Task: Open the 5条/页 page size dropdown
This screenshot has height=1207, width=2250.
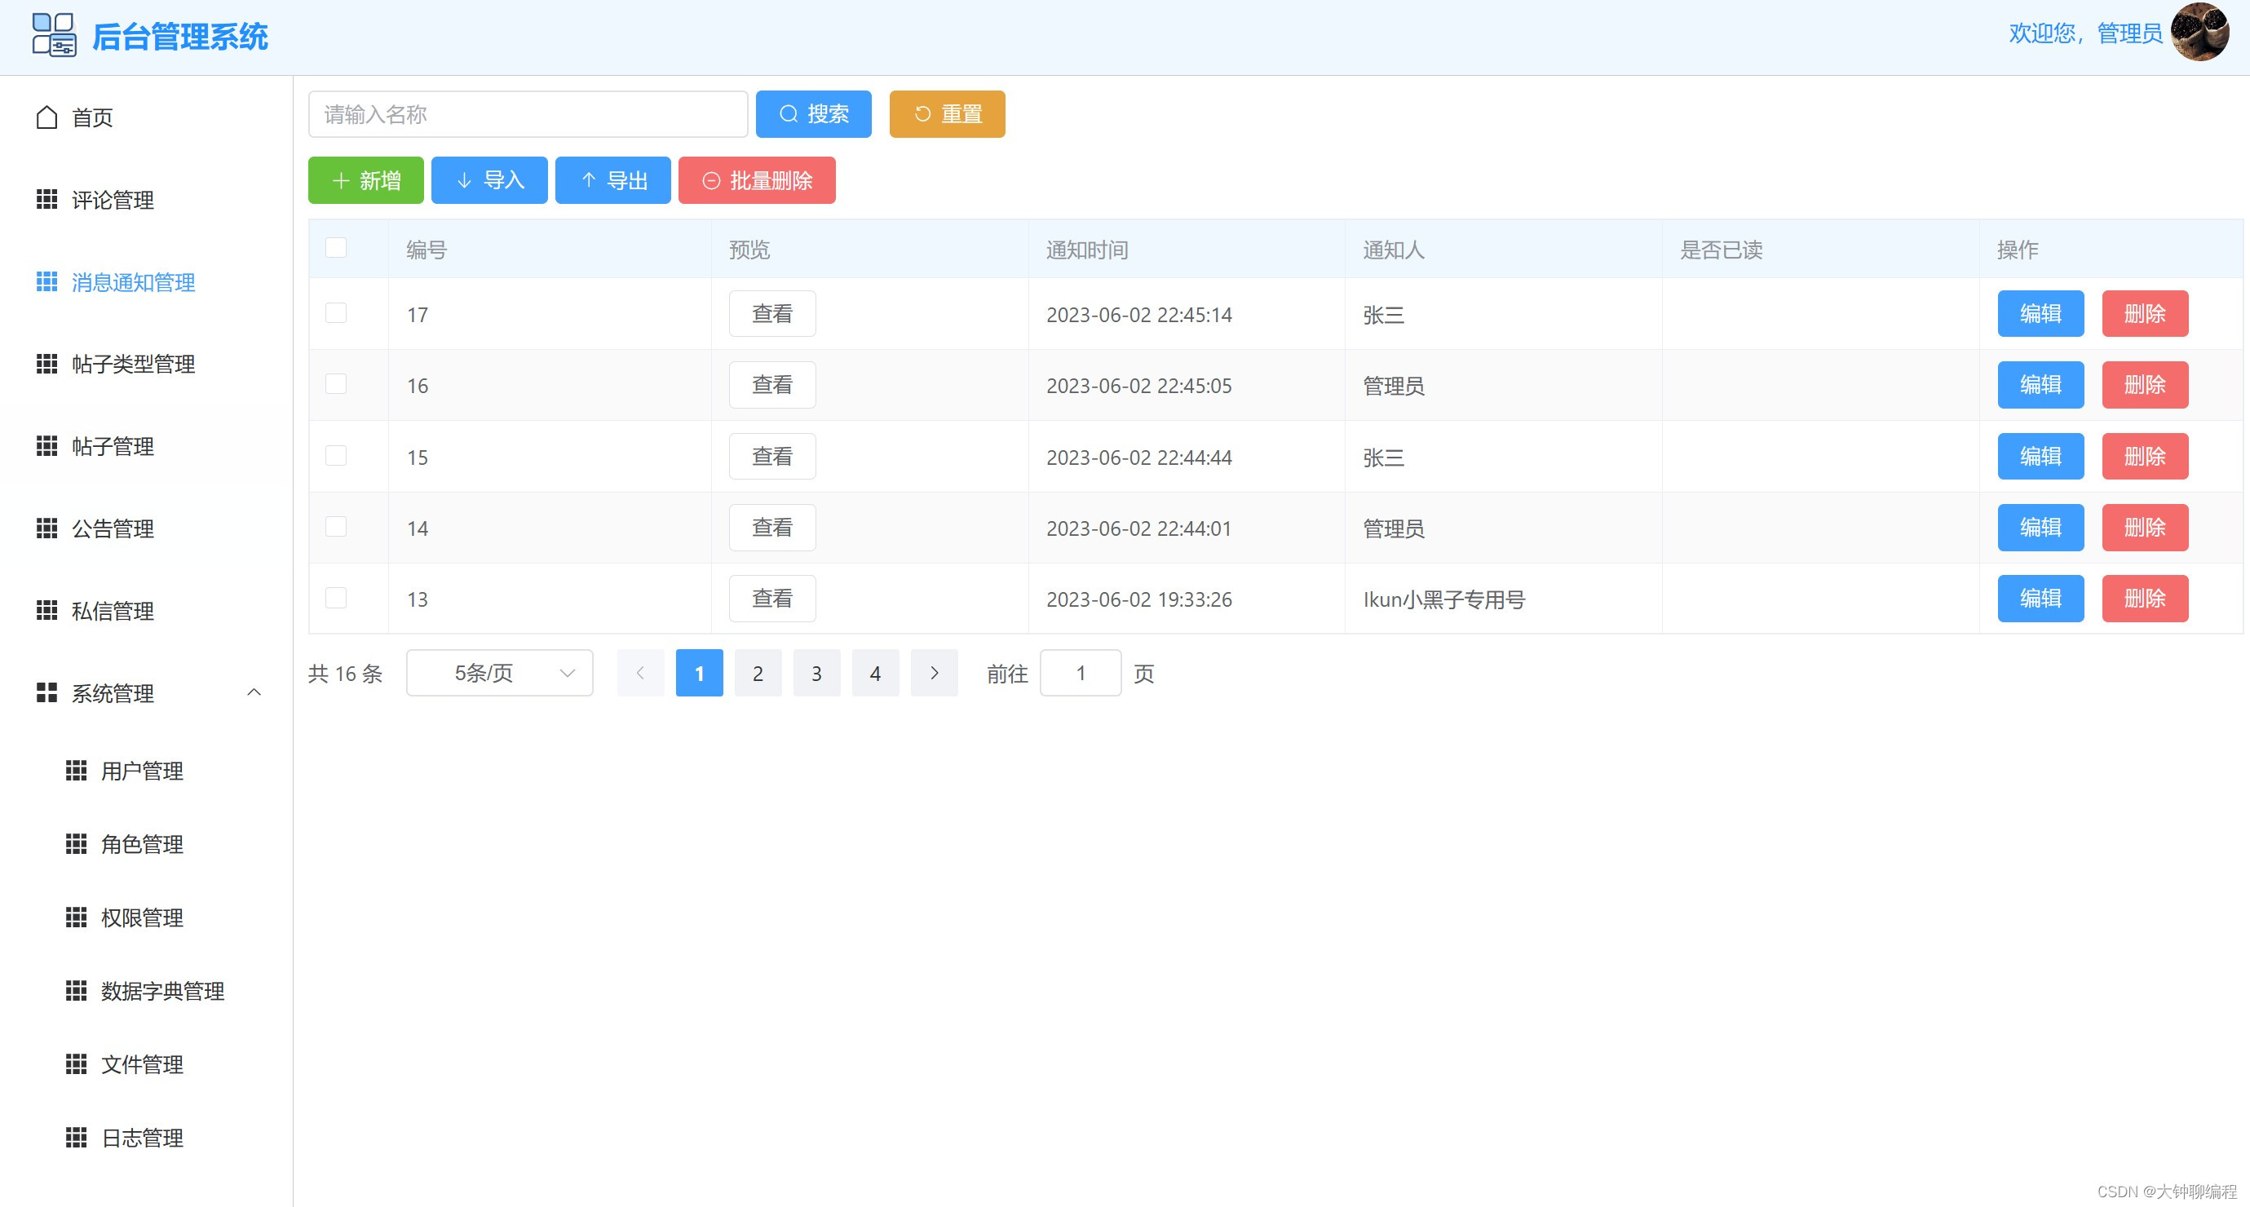Action: pyautogui.click(x=500, y=673)
